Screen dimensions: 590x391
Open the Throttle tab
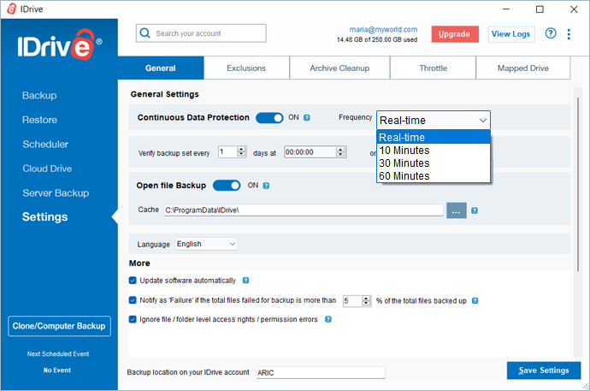pos(433,68)
